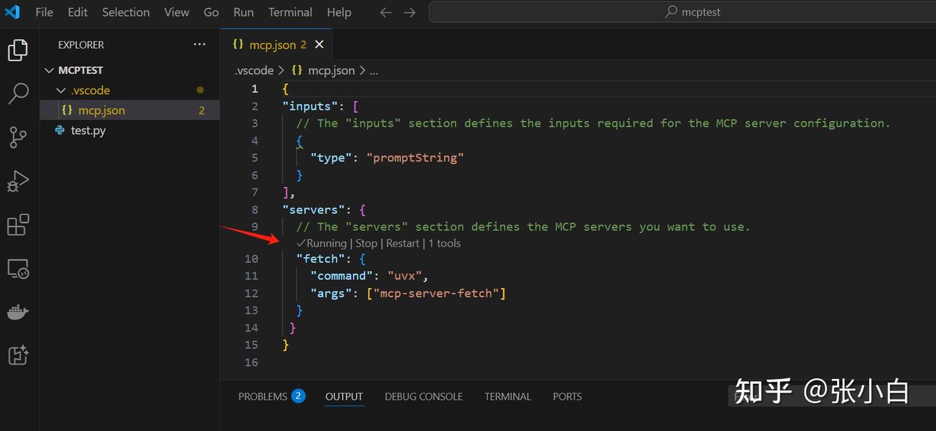Switch to the DEBUG CONSOLE panel tab
Image resolution: width=936 pixels, height=431 pixels.
(x=424, y=397)
